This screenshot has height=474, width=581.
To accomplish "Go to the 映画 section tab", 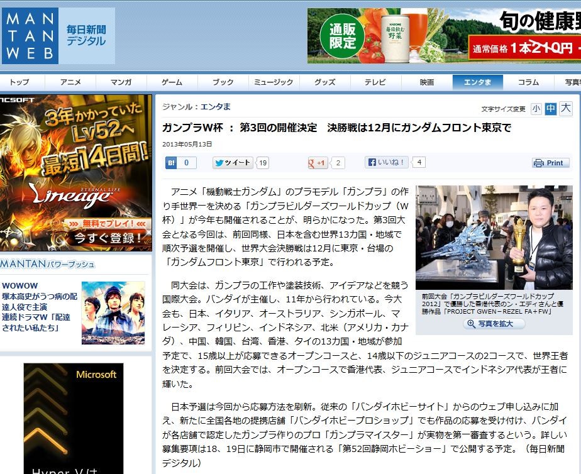I will 426,82.
